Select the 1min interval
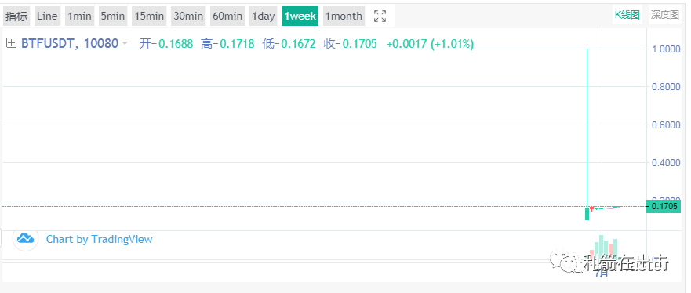 (x=79, y=16)
